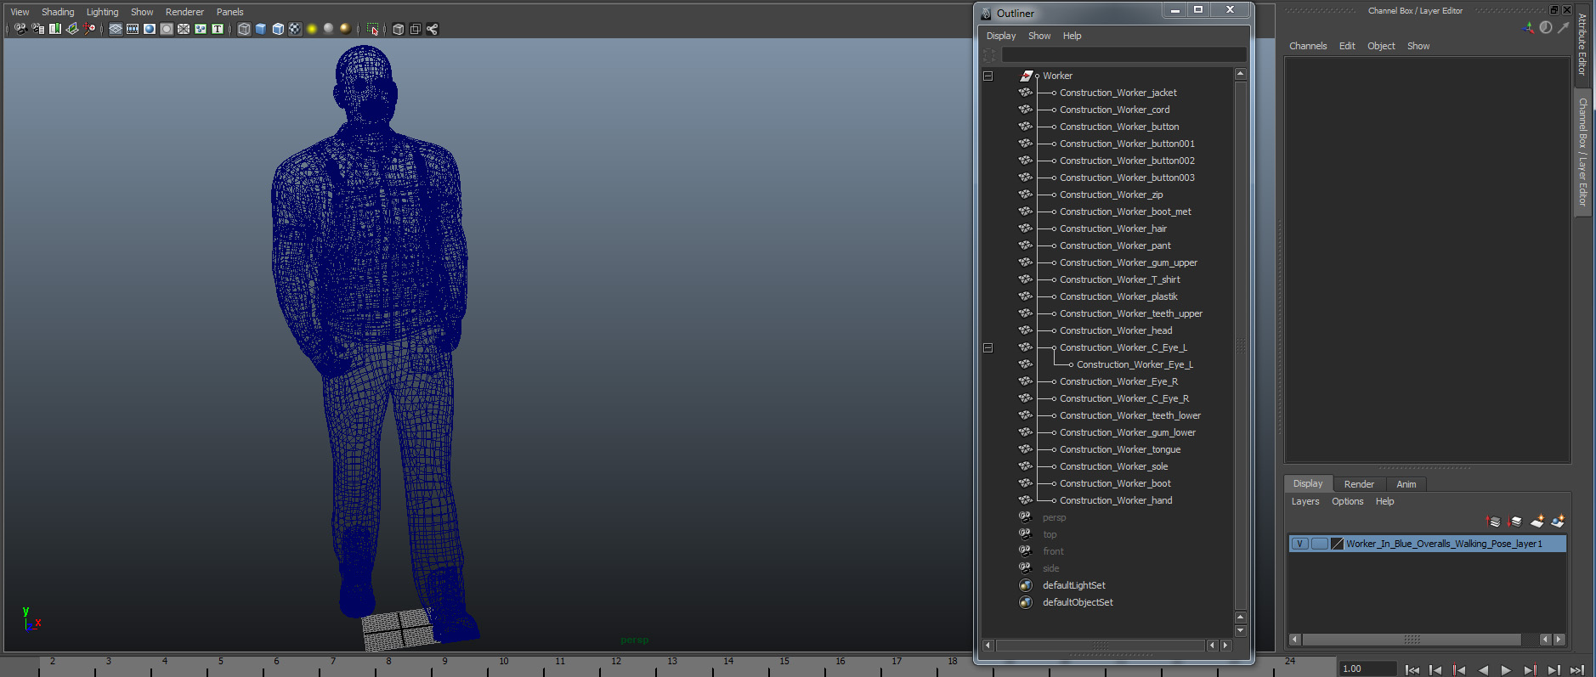Image resolution: width=1596 pixels, height=677 pixels.
Task: Toggle the X-Ray Joints icon
Action: pos(432,29)
